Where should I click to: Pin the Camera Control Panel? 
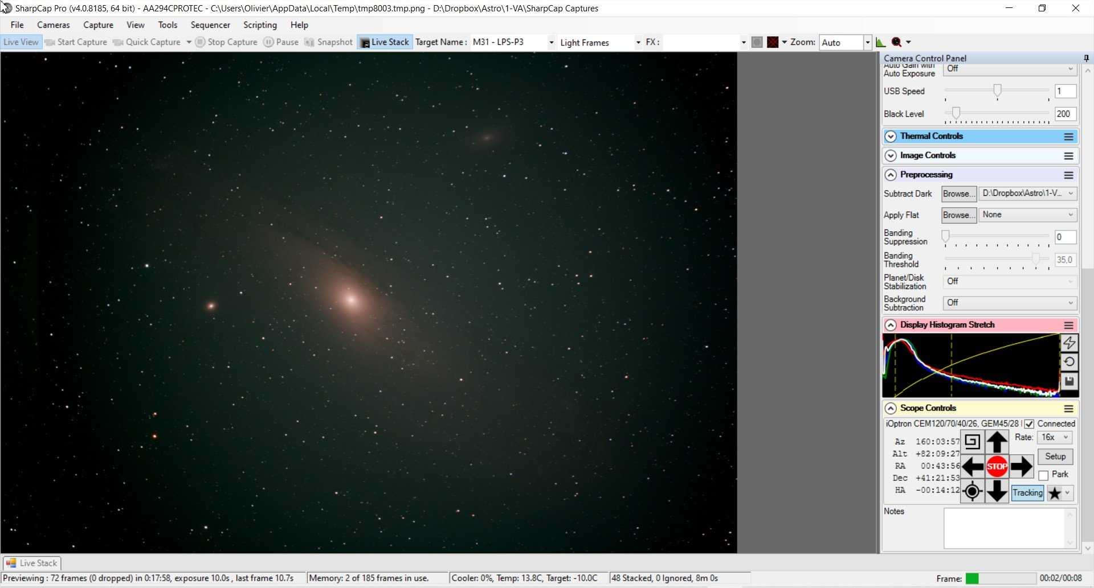pyautogui.click(x=1086, y=58)
